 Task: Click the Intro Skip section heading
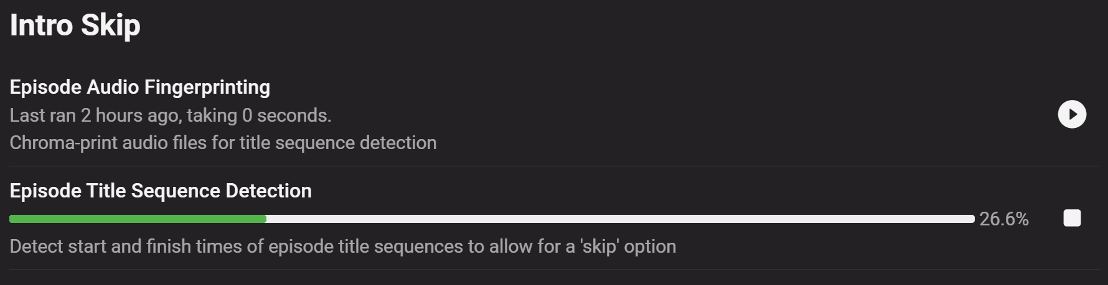click(75, 25)
